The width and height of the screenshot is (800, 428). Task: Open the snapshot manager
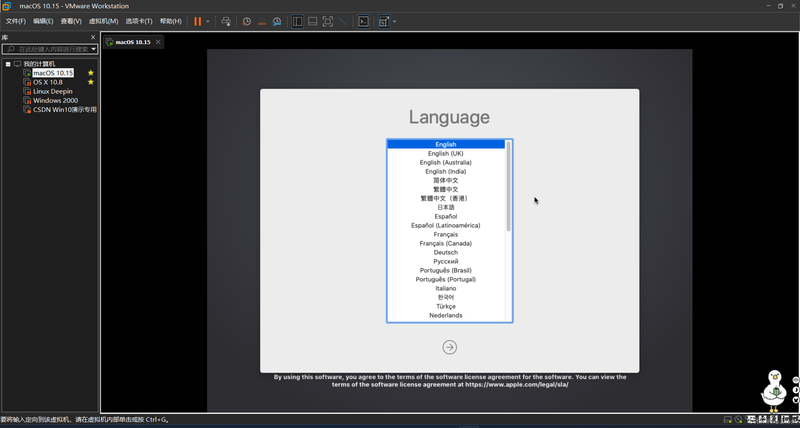pyautogui.click(x=277, y=22)
